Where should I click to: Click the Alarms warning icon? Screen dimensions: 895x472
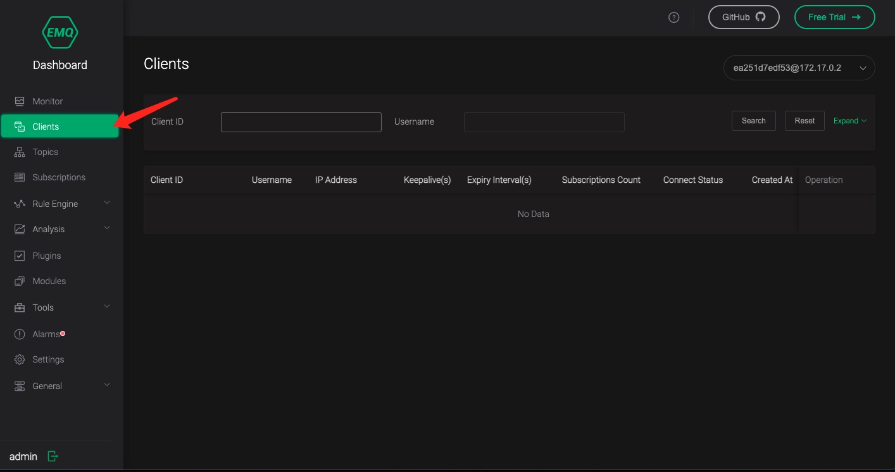coord(20,334)
